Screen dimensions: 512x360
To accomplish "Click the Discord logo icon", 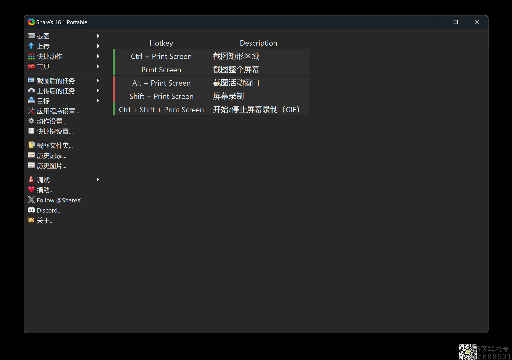I will point(31,210).
